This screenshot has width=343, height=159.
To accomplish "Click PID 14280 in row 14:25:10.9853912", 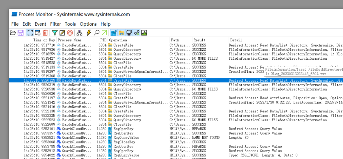I will point(102,151).
